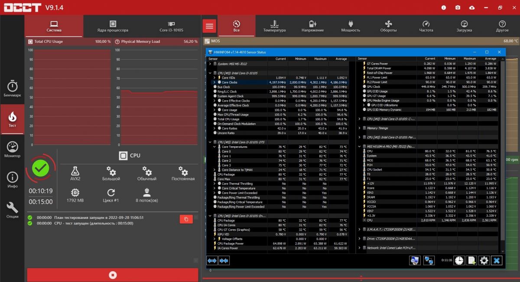This screenshot has height=282, width=520.
Task: Click the Цикл #1 cycle indicator
Action: click(x=111, y=195)
